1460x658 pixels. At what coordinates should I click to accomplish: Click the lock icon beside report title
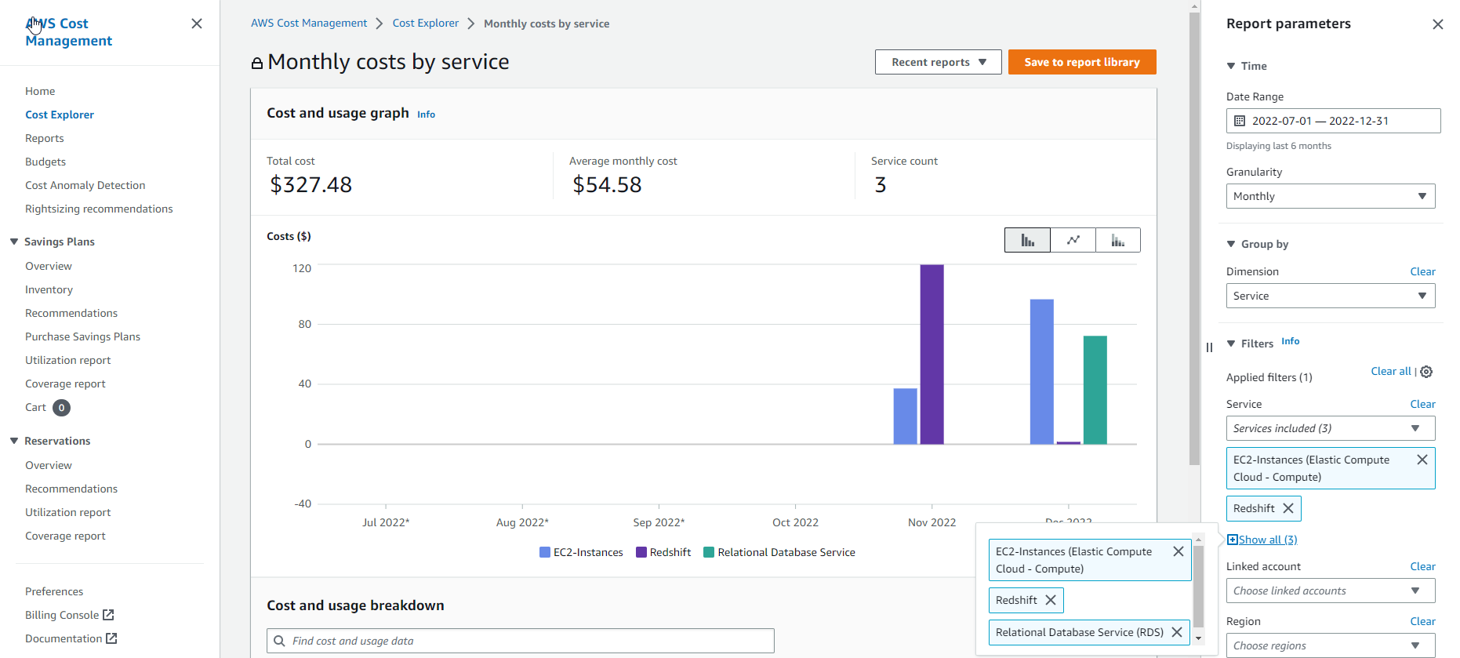[256, 63]
